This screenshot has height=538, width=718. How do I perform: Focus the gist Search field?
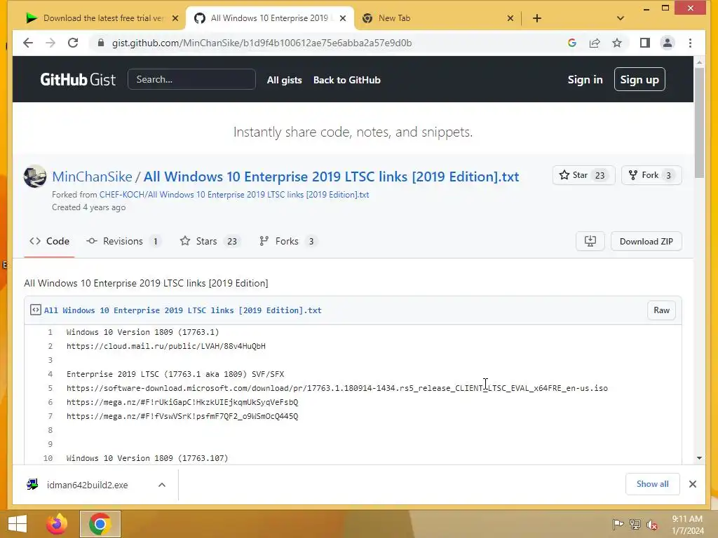[191, 79]
